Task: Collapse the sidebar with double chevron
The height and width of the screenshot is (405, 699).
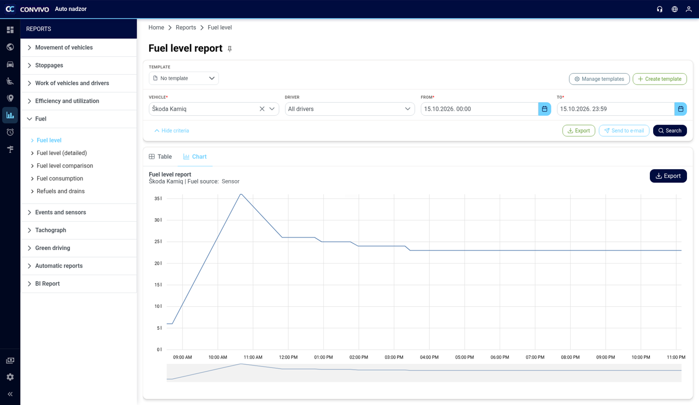Action: click(x=10, y=394)
